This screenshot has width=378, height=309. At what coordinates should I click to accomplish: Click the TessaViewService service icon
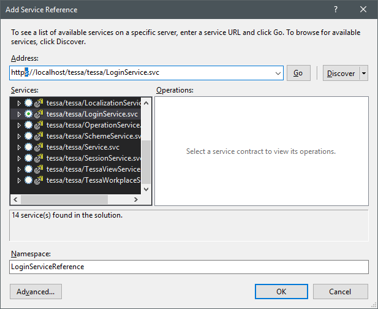coord(38,169)
